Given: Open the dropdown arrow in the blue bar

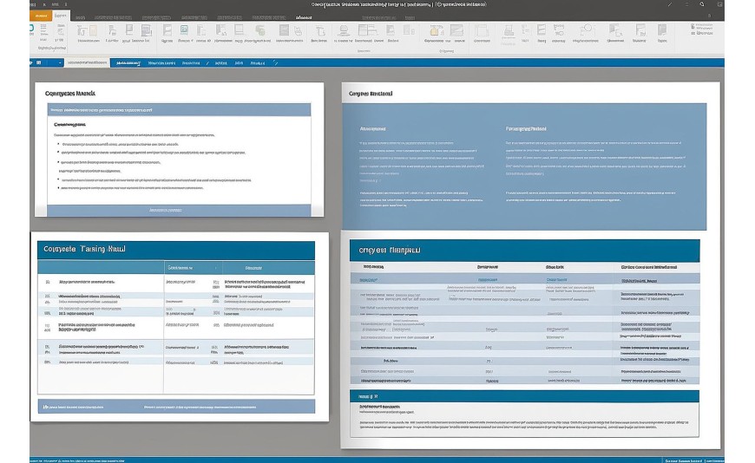Looking at the screenshot, I should click(x=60, y=62).
